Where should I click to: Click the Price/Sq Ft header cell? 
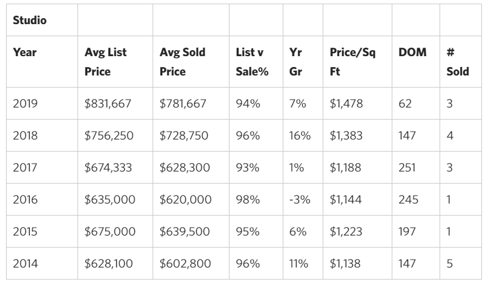tap(352, 62)
